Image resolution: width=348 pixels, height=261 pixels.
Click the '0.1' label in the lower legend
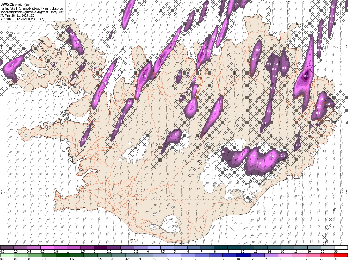(2, 259)
